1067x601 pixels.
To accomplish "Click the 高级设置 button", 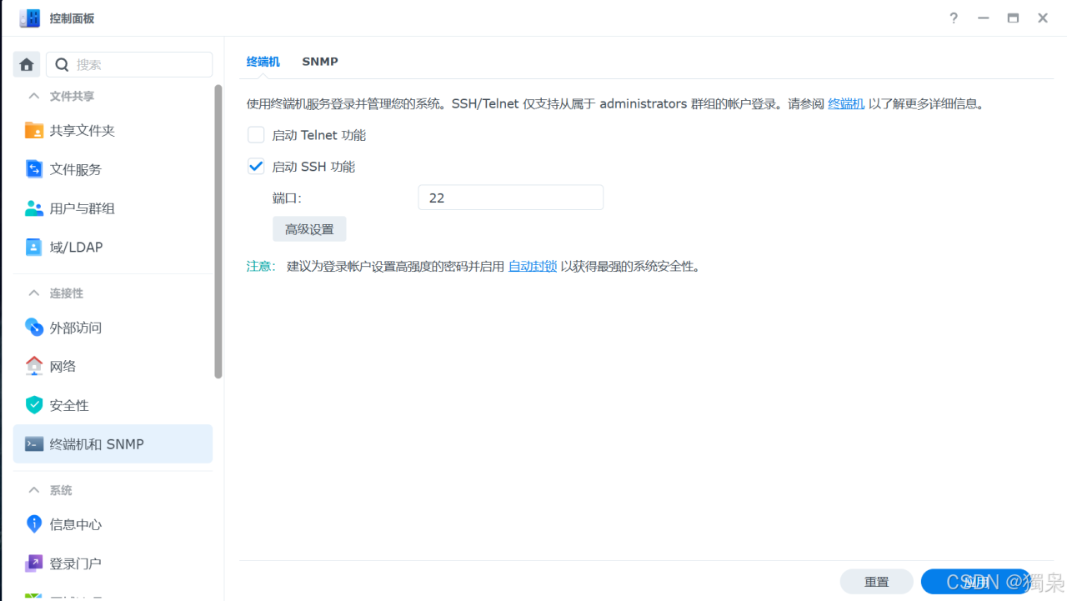I will 309,228.
